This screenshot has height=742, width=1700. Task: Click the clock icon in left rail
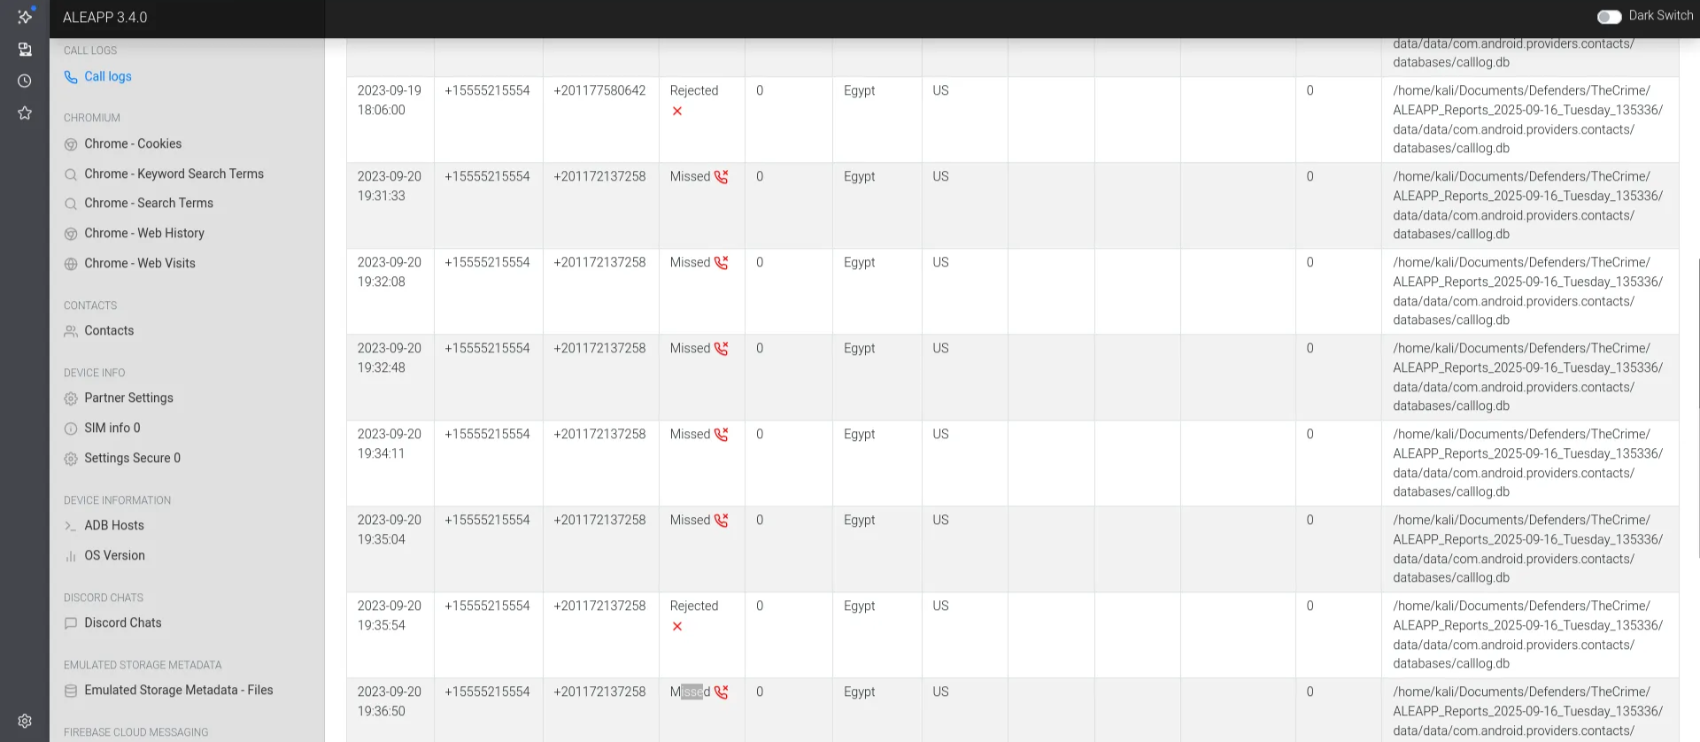(x=25, y=81)
